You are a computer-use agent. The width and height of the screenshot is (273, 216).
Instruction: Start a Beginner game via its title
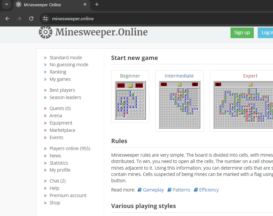pyautogui.click(x=130, y=76)
